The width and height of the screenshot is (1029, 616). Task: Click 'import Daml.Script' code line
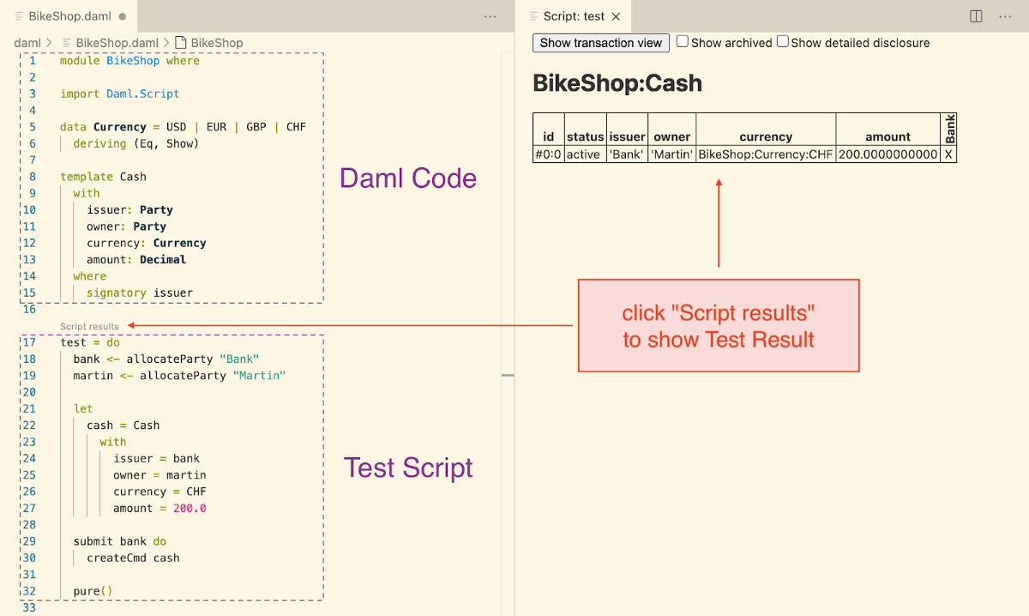click(120, 94)
